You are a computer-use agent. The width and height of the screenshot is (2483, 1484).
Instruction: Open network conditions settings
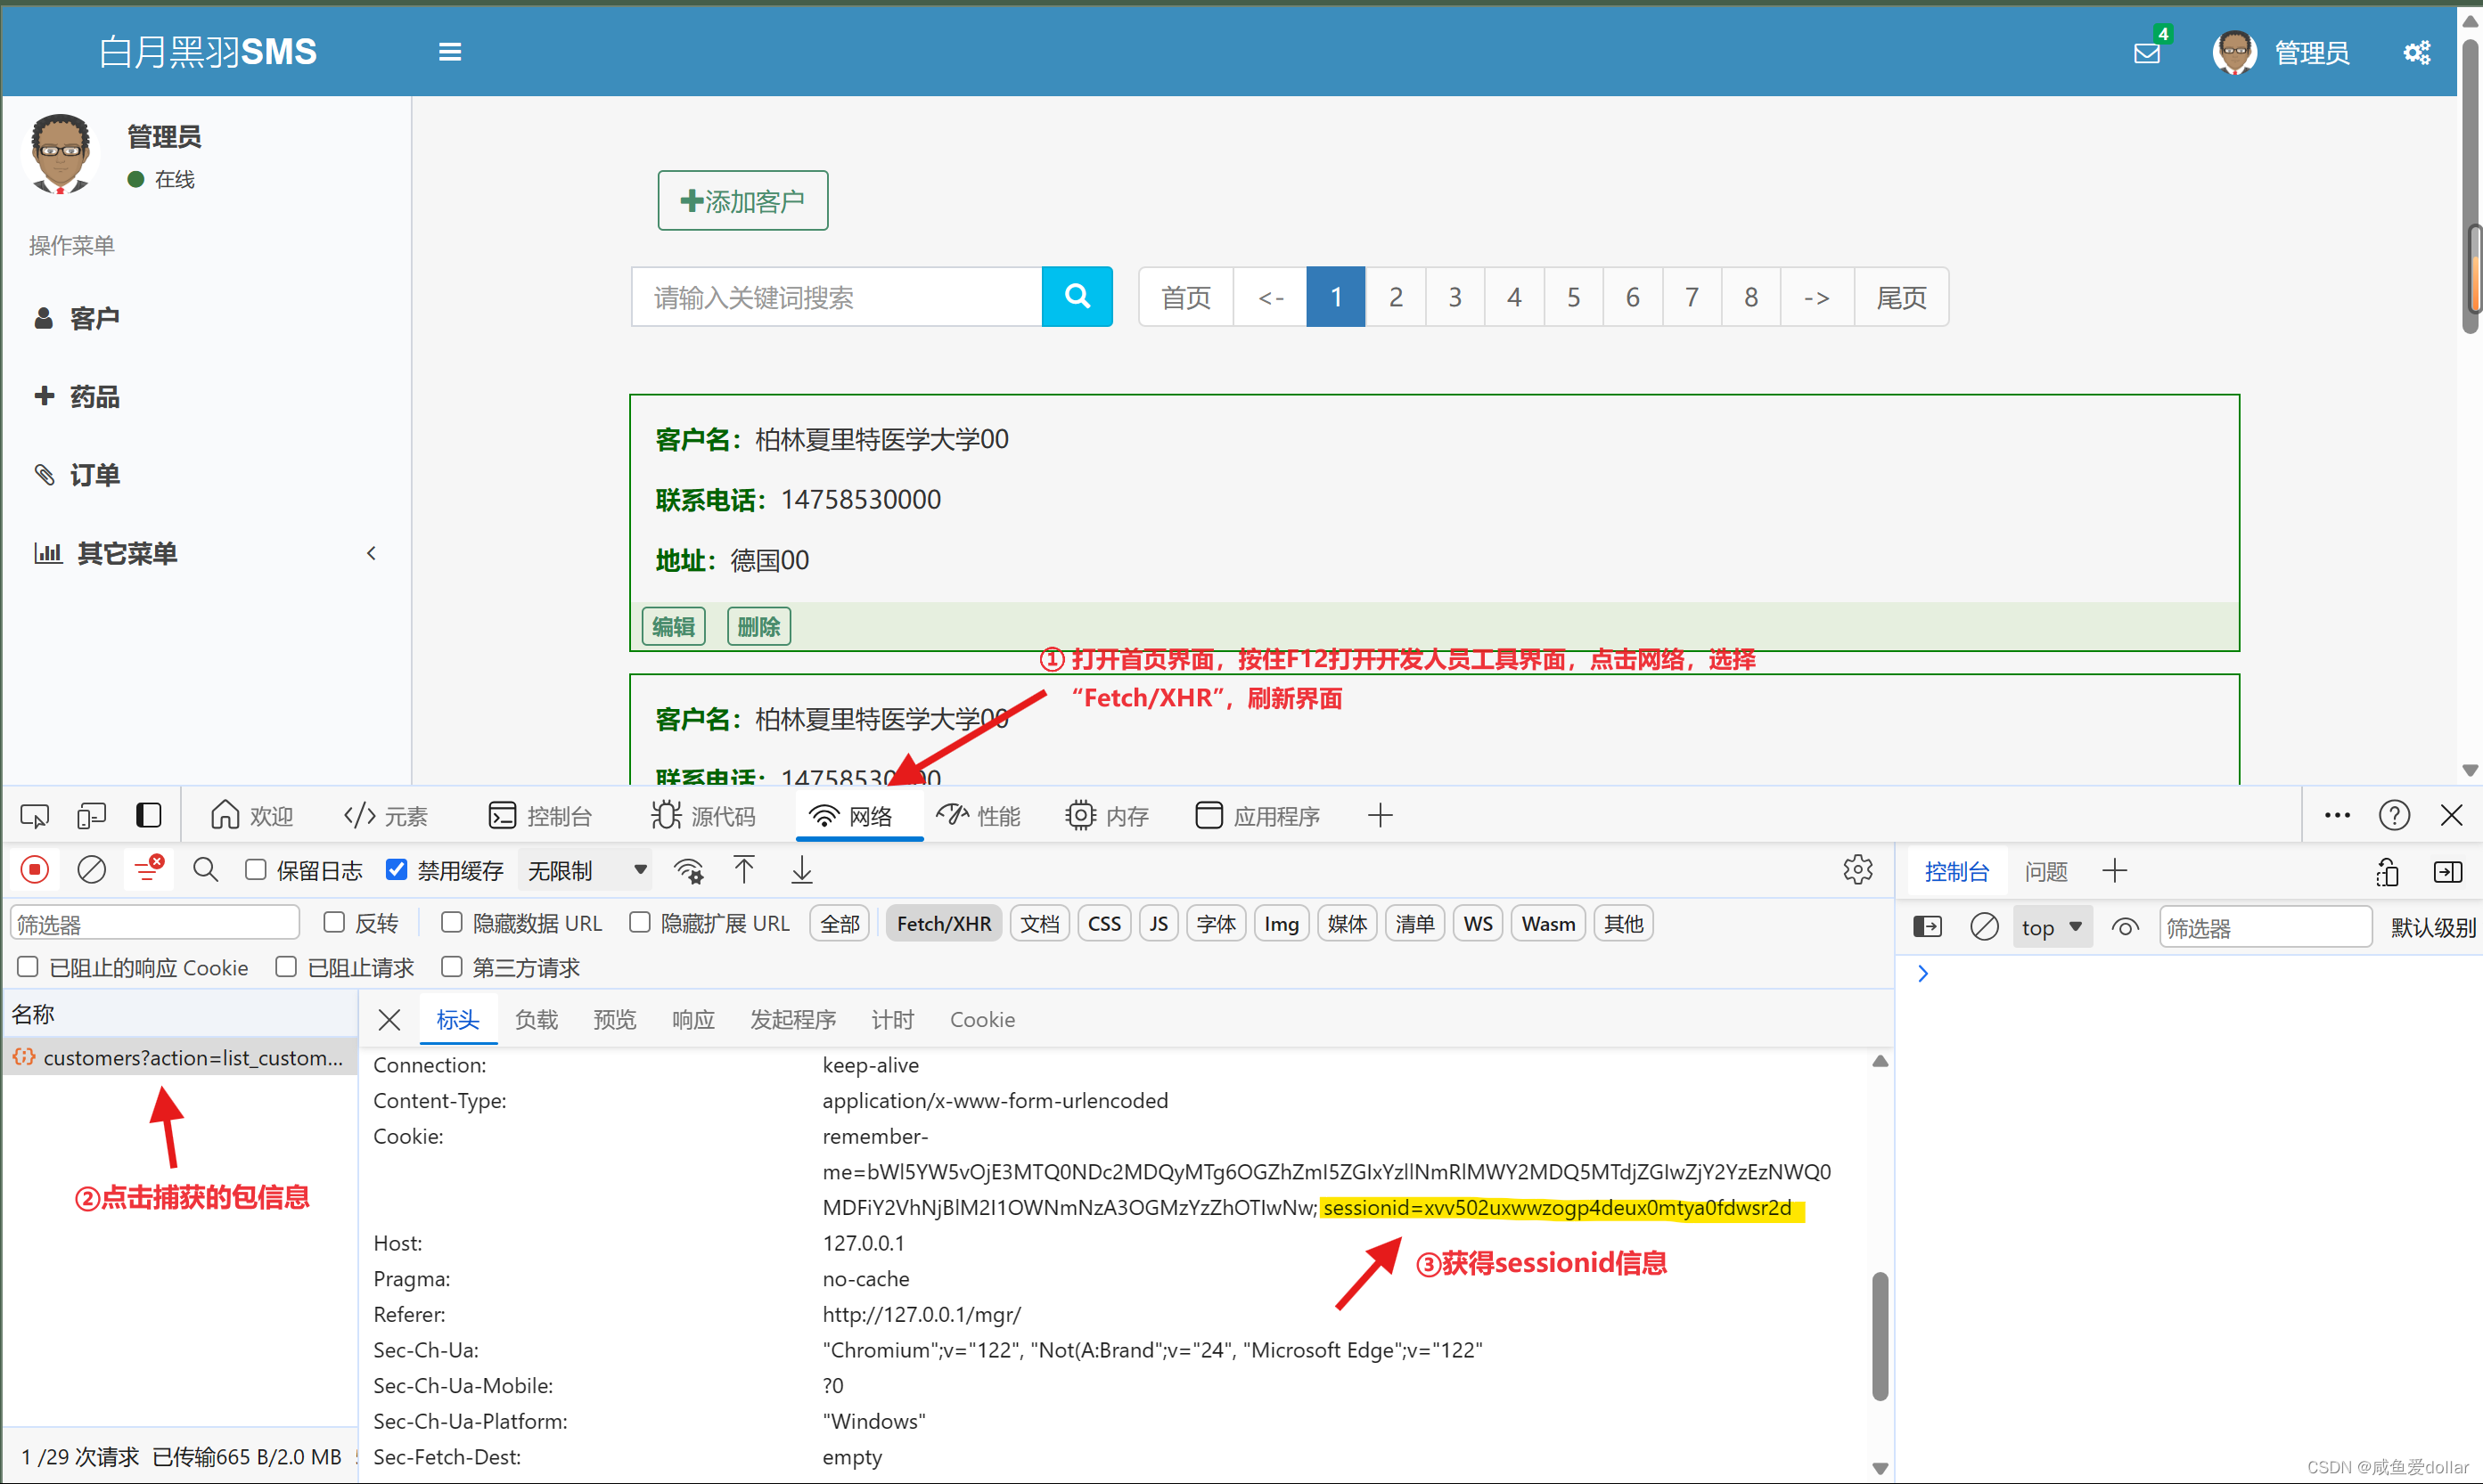coord(688,870)
